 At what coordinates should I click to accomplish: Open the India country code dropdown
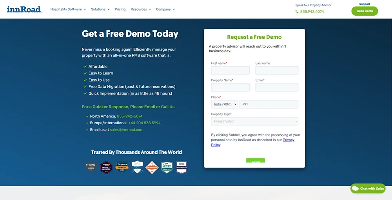click(x=224, y=104)
